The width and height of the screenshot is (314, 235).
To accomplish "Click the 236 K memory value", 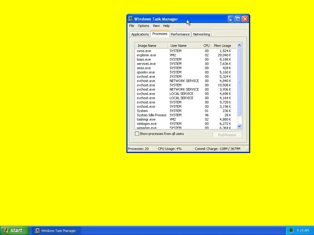I will 227,111.
